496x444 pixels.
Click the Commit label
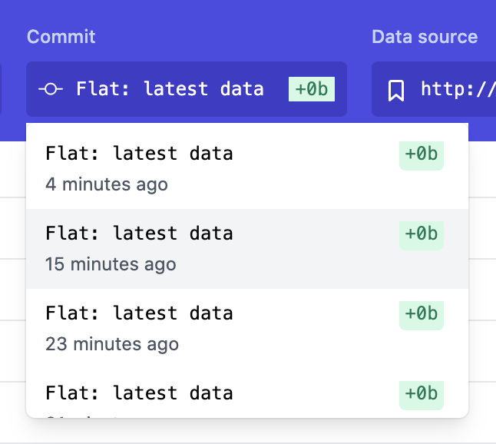(61, 37)
